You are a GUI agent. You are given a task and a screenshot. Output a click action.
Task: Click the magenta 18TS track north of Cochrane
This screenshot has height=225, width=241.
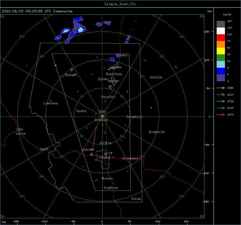click(94, 138)
